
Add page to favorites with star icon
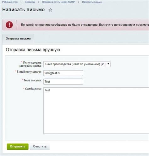50,10
